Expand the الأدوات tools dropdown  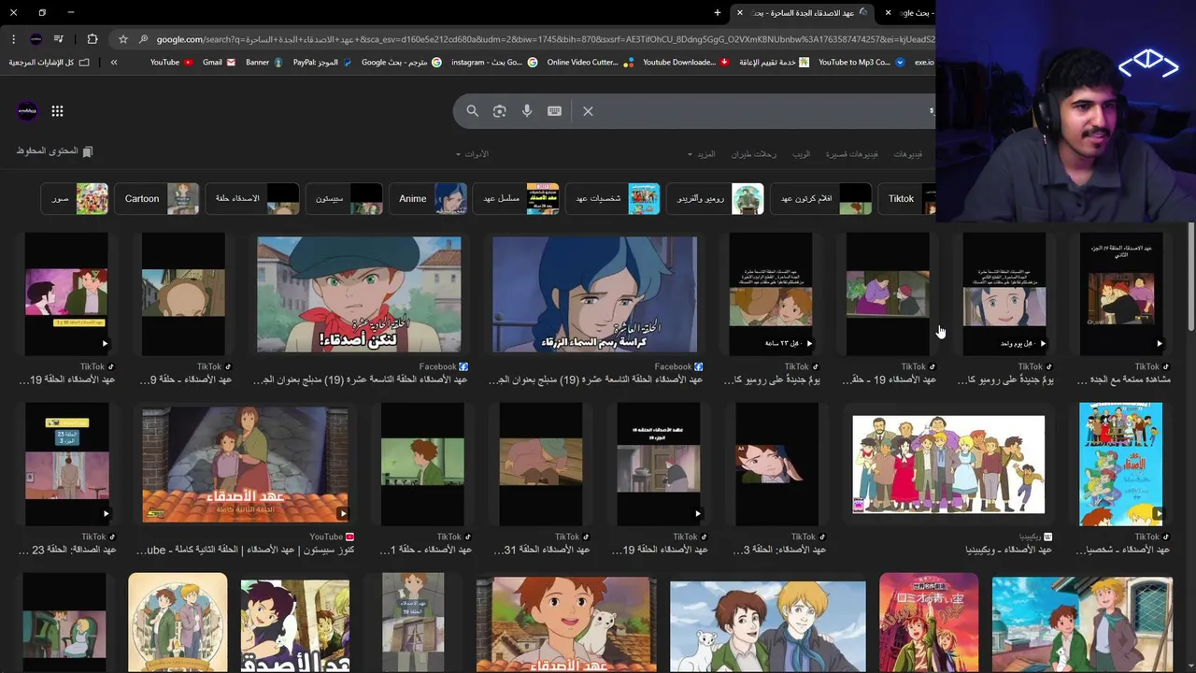pos(473,154)
